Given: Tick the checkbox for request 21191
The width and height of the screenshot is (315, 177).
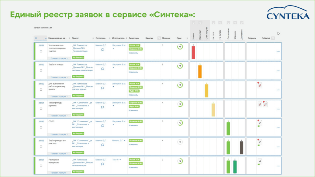Looking at the screenshot, I should [x=41, y=51].
